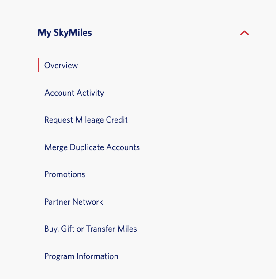Select the highlighted Overview menu item
Screen dimensions: 276x279
click(61, 65)
